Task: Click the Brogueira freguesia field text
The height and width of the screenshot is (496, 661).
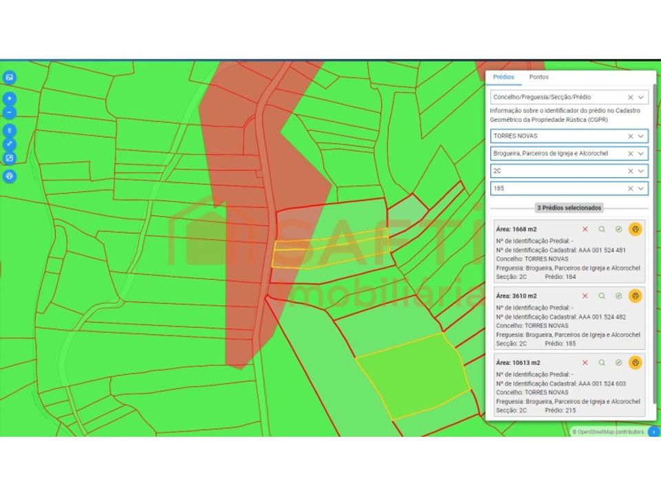Action: 551,154
